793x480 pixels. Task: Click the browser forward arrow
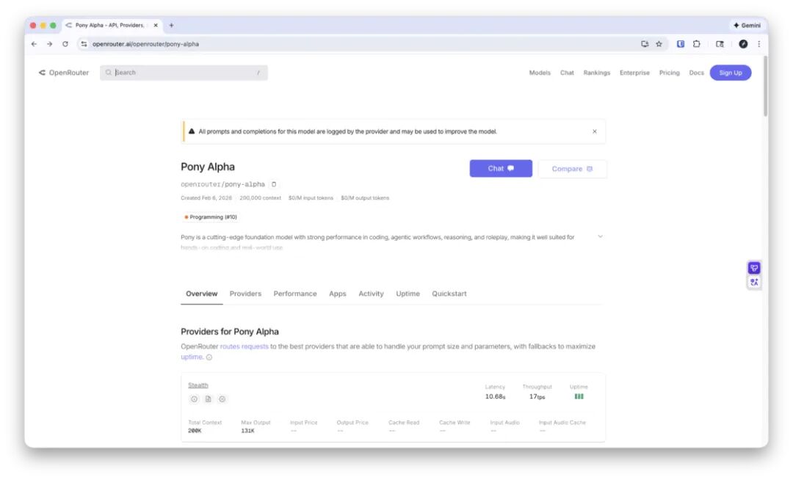[x=50, y=44]
